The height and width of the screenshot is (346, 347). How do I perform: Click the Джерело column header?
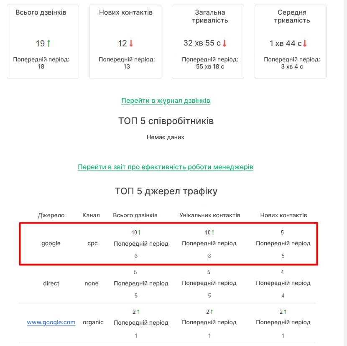tap(51, 215)
